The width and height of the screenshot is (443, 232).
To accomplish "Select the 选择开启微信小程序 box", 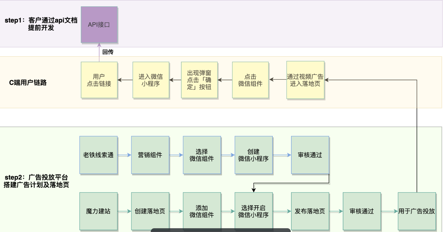I will pyautogui.click(x=253, y=211).
